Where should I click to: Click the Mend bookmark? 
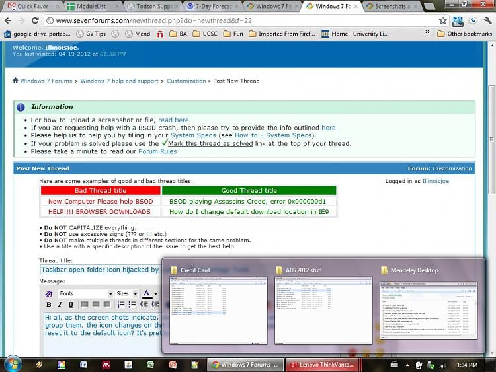click(138, 34)
